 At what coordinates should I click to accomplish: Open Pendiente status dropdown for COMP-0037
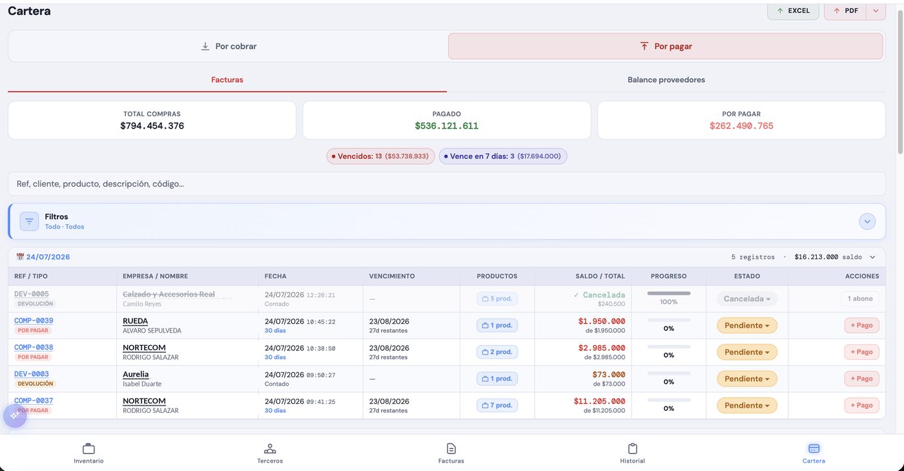coord(747,405)
